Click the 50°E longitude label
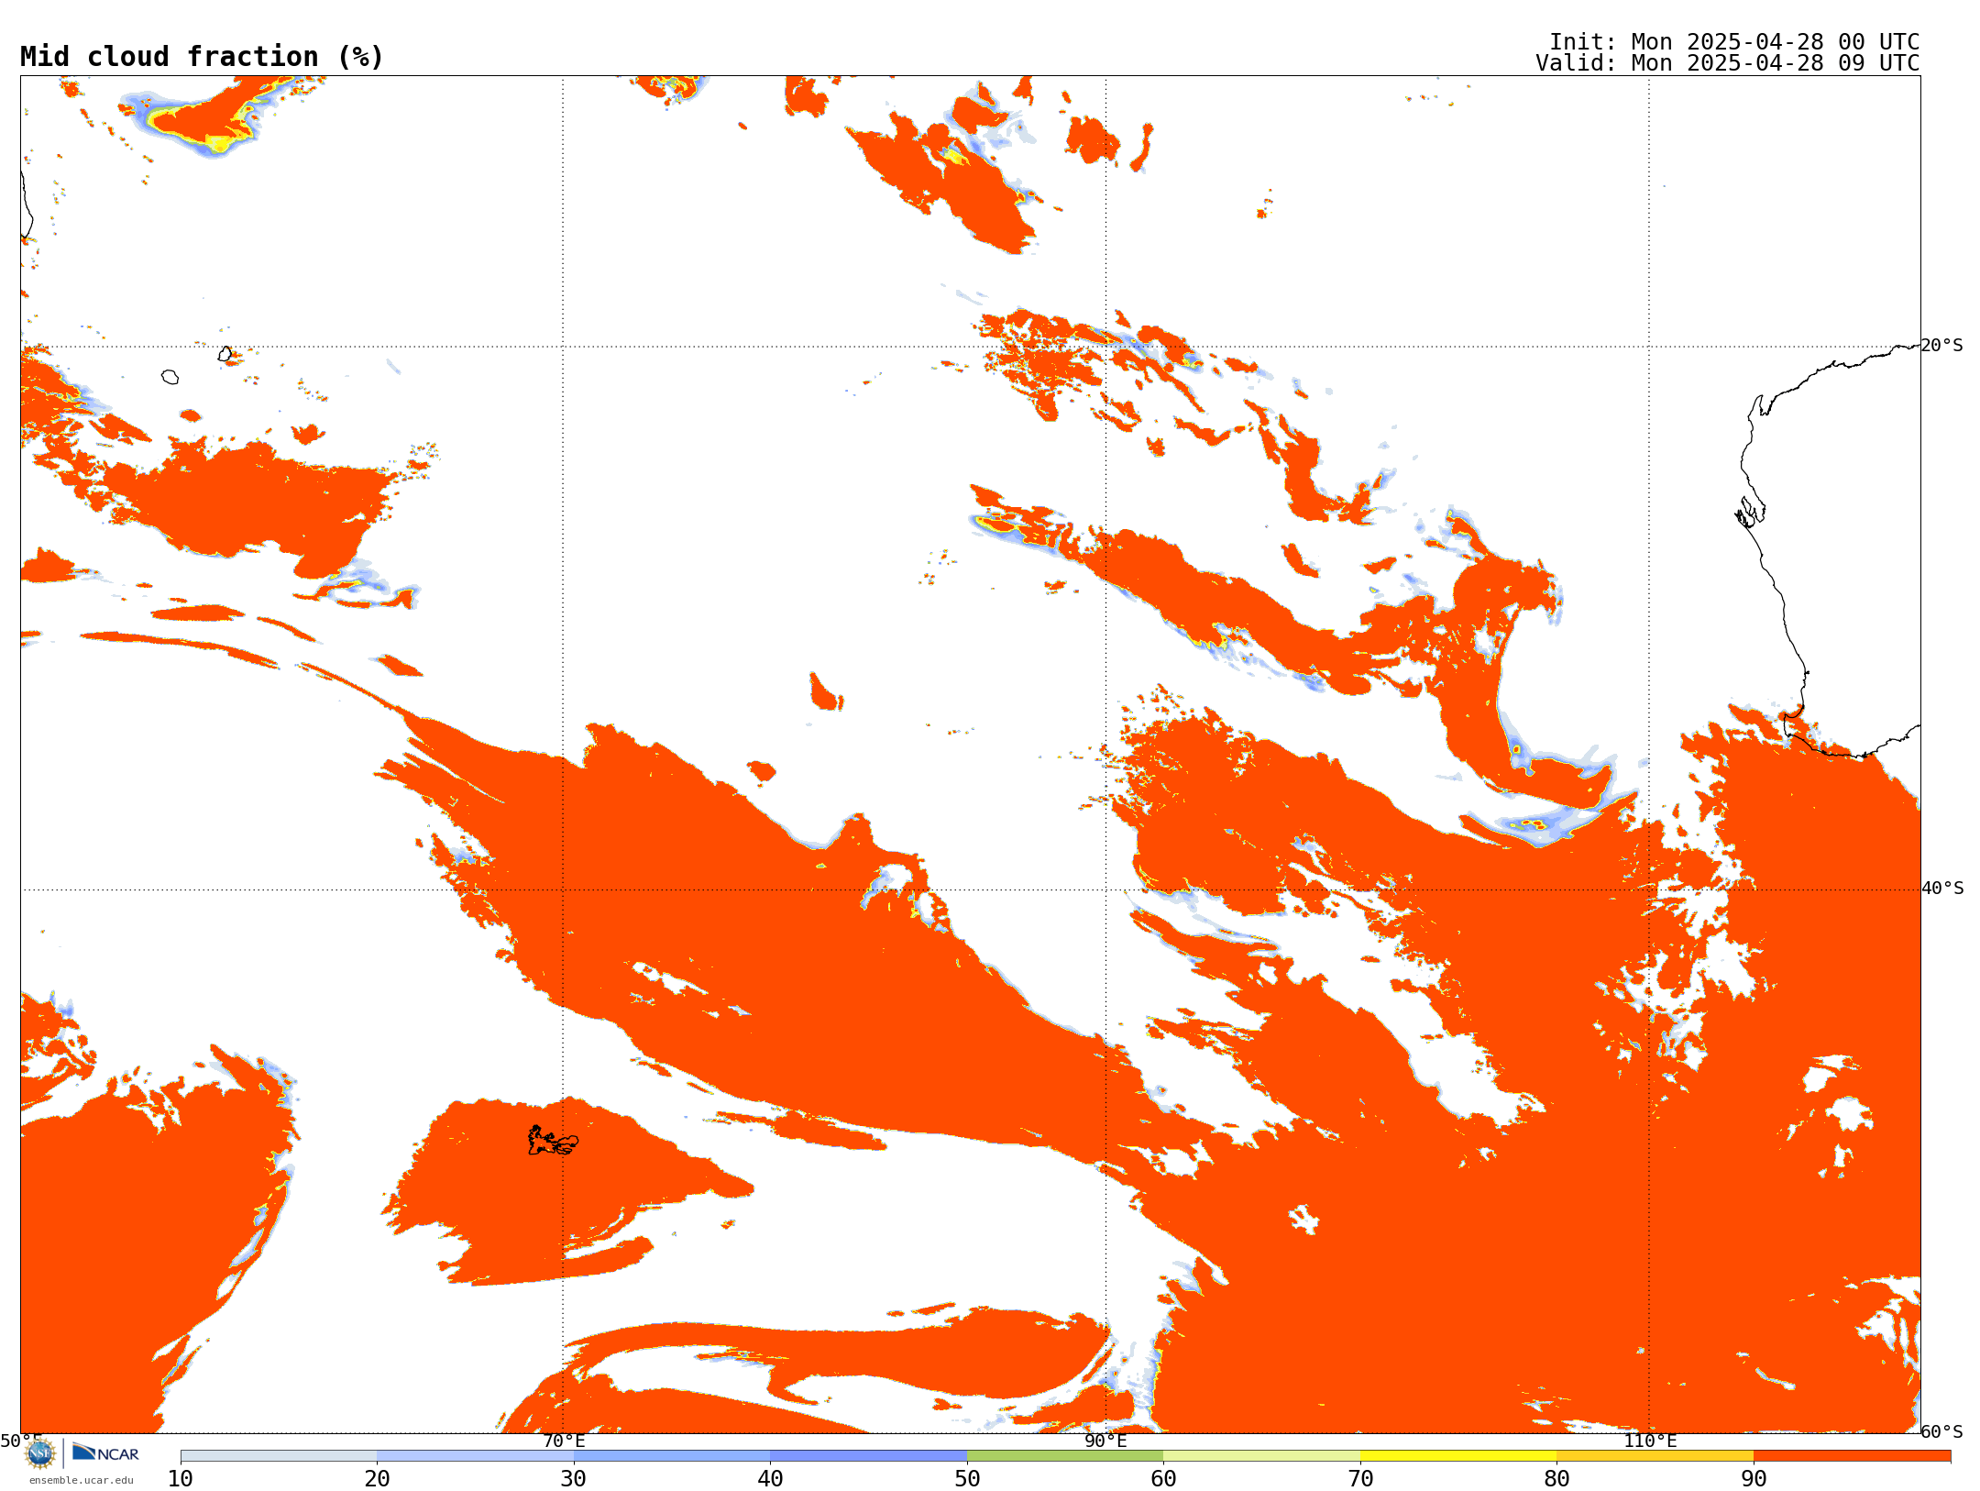Viewport: 1980px width, 1491px height. pos(21,1441)
